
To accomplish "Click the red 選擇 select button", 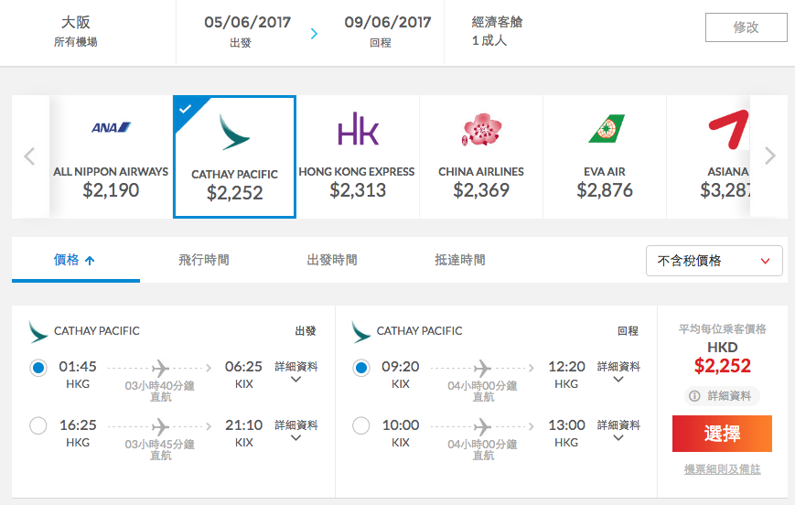I will click(x=722, y=434).
